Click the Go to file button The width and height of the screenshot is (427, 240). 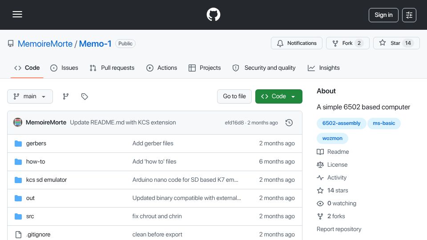tap(234, 96)
